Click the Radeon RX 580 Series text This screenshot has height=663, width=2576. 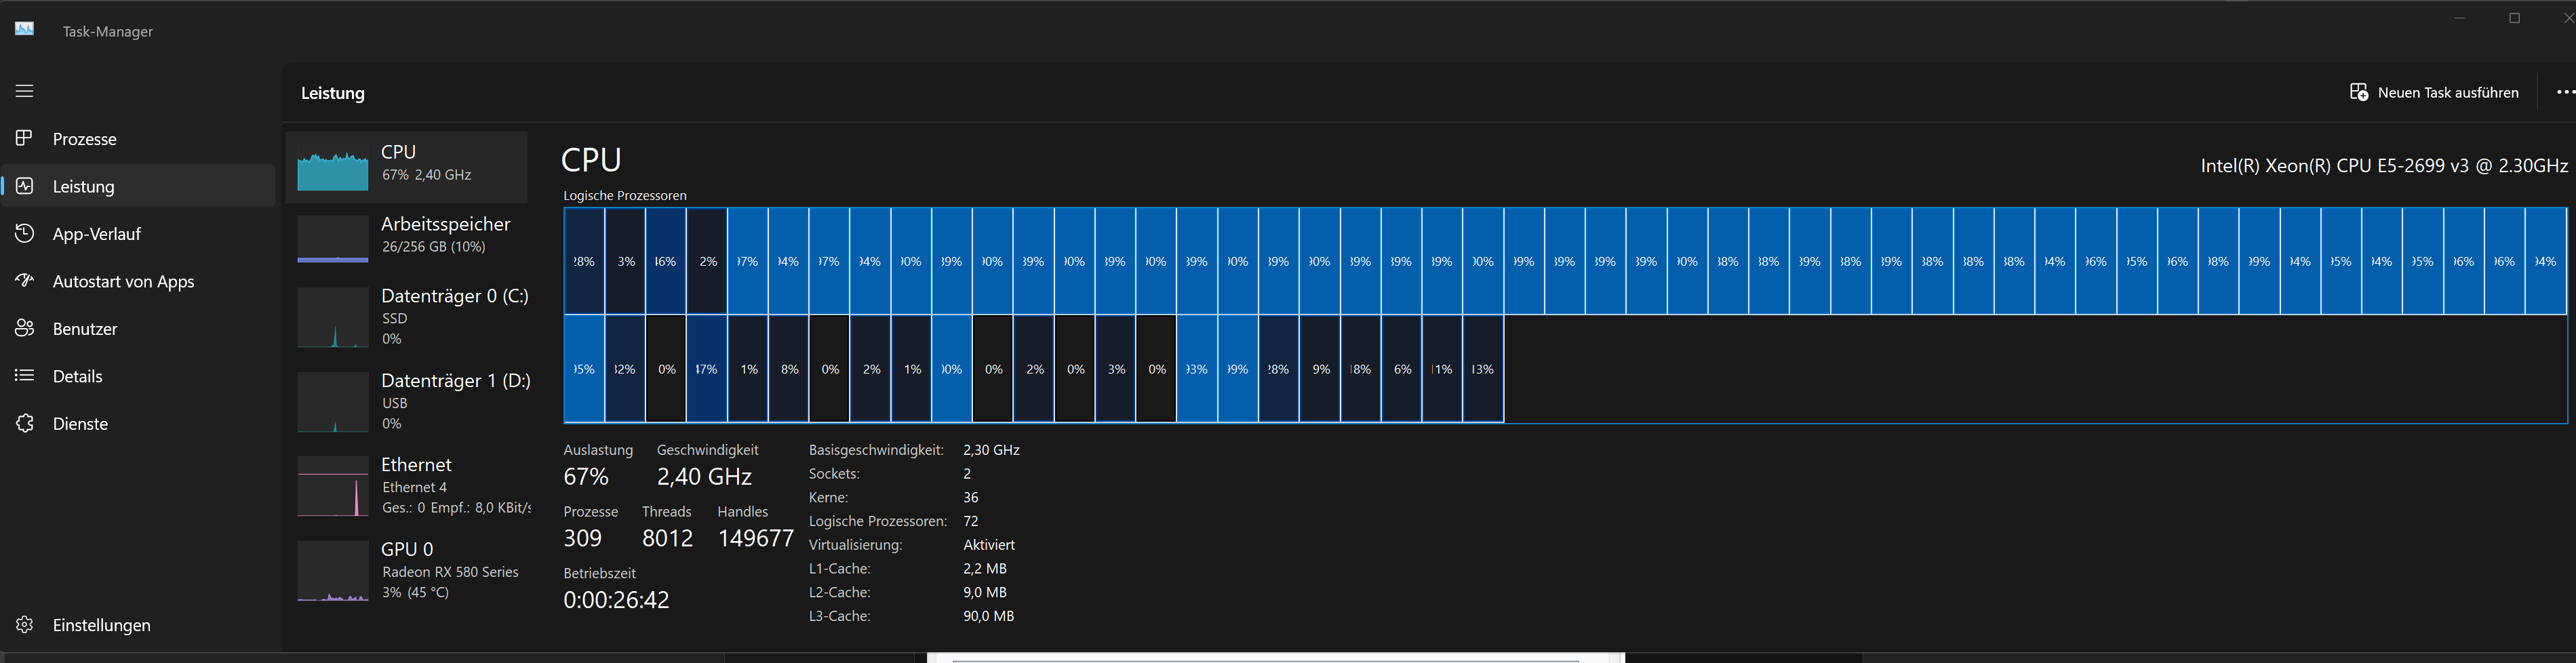point(450,572)
